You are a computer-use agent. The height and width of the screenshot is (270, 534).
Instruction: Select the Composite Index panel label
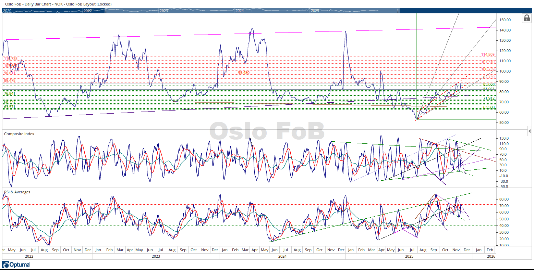(x=19, y=134)
